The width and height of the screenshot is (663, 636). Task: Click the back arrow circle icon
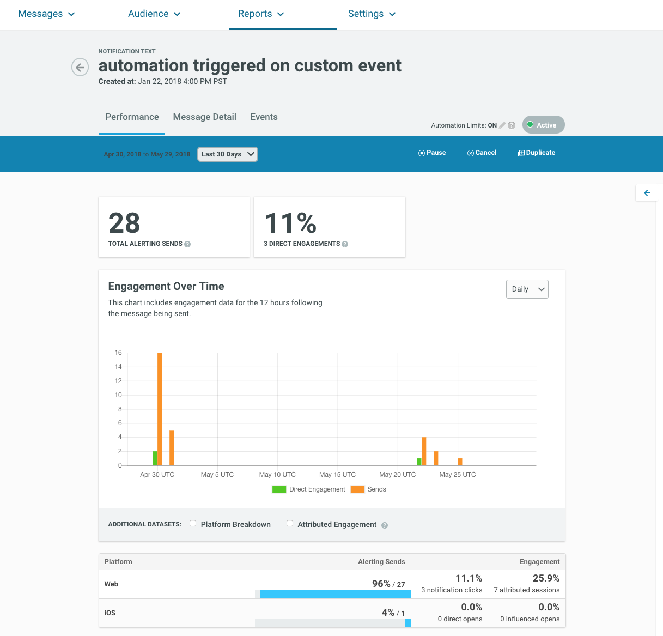click(80, 68)
